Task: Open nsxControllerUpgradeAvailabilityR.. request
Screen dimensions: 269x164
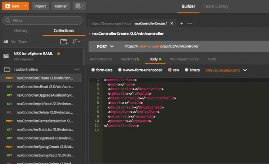Action: 41,95
